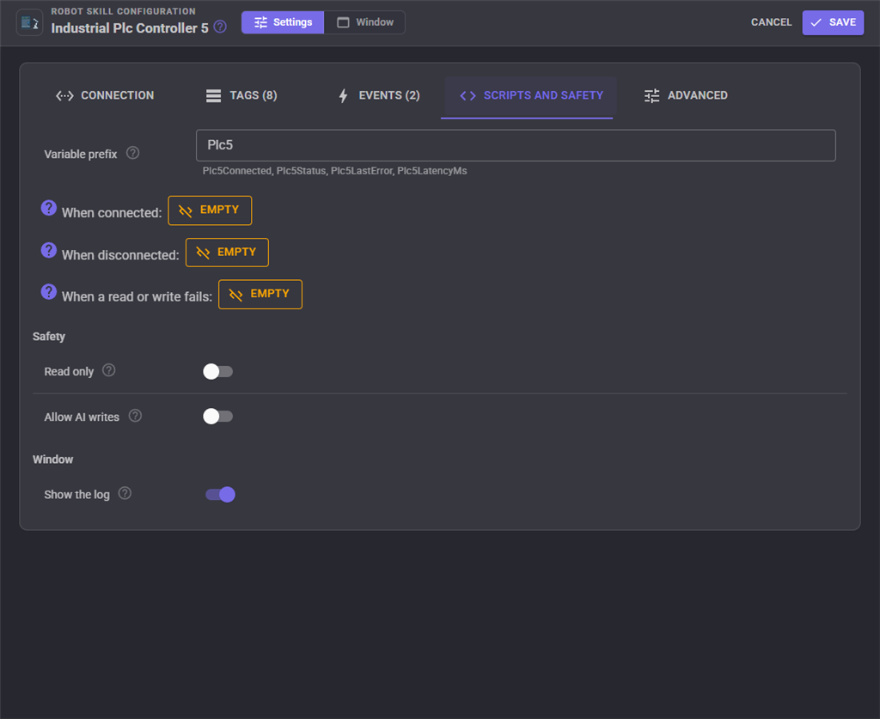This screenshot has height=719, width=880.
Task: Open the Tags (8) tab
Action: (x=241, y=95)
